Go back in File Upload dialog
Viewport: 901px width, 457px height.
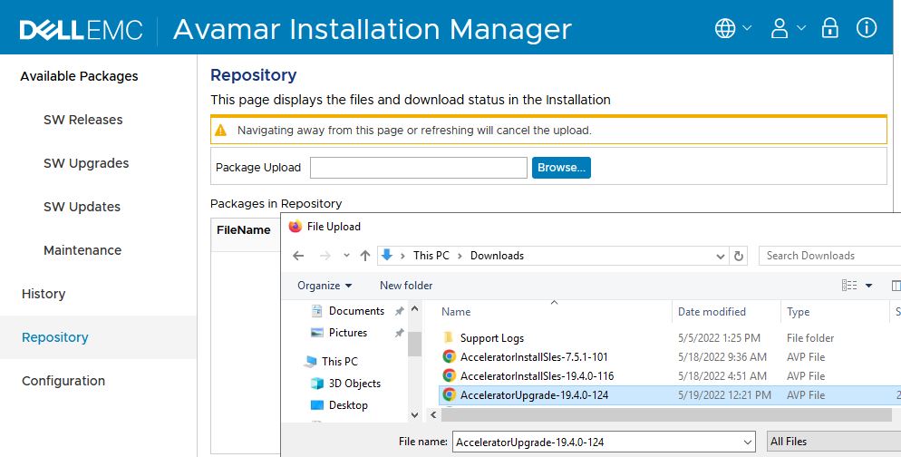click(x=299, y=256)
